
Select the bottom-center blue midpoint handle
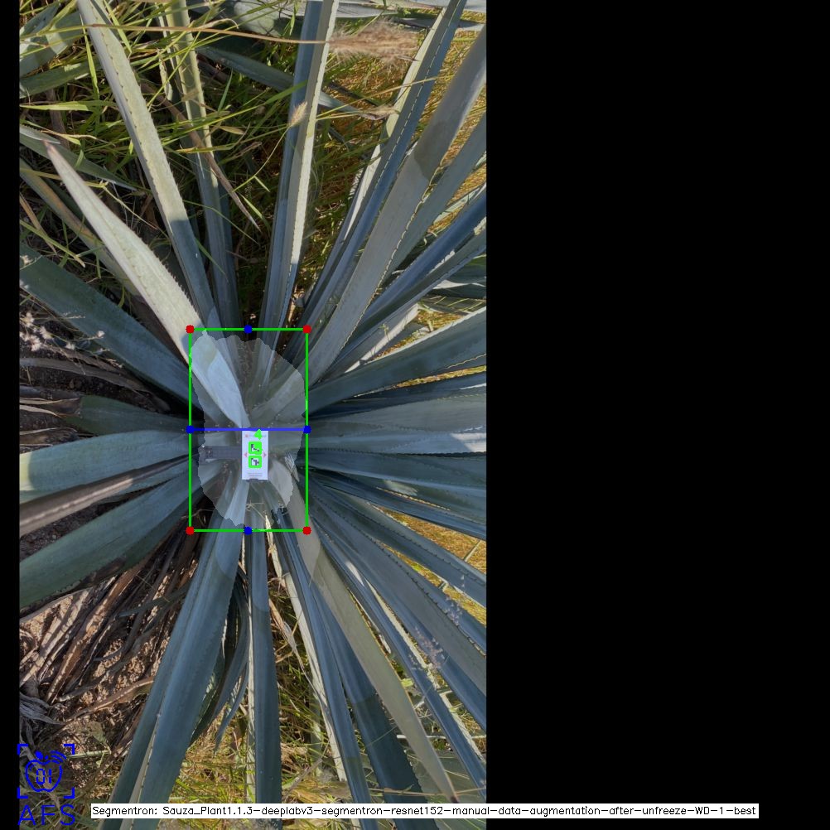(248, 530)
